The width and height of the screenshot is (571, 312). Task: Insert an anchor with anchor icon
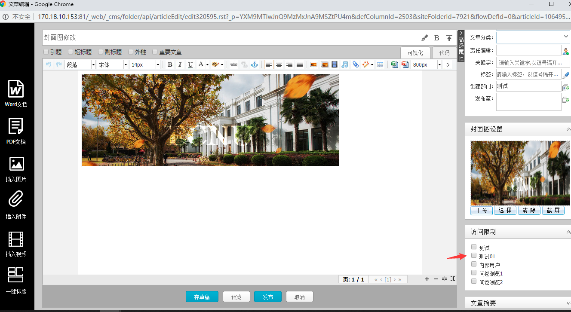pyautogui.click(x=254, y=64)
